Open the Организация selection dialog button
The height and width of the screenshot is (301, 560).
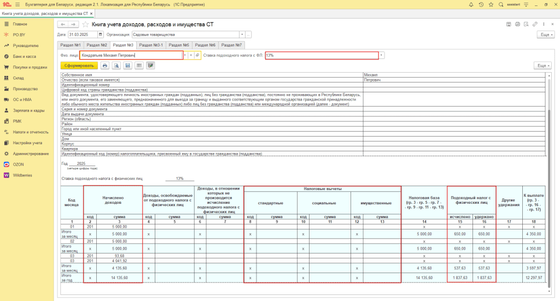pyautogui.click(x=248, y=34)
